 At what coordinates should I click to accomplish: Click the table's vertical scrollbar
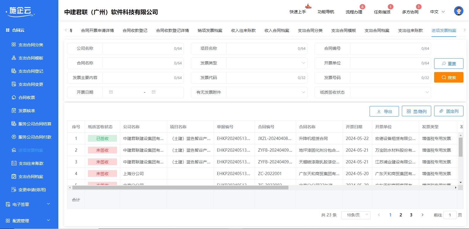[460, 147]
